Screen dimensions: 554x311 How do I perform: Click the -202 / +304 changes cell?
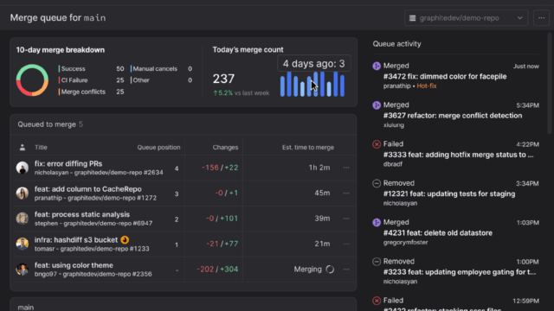pyautogui.click(x=217, y=270)
